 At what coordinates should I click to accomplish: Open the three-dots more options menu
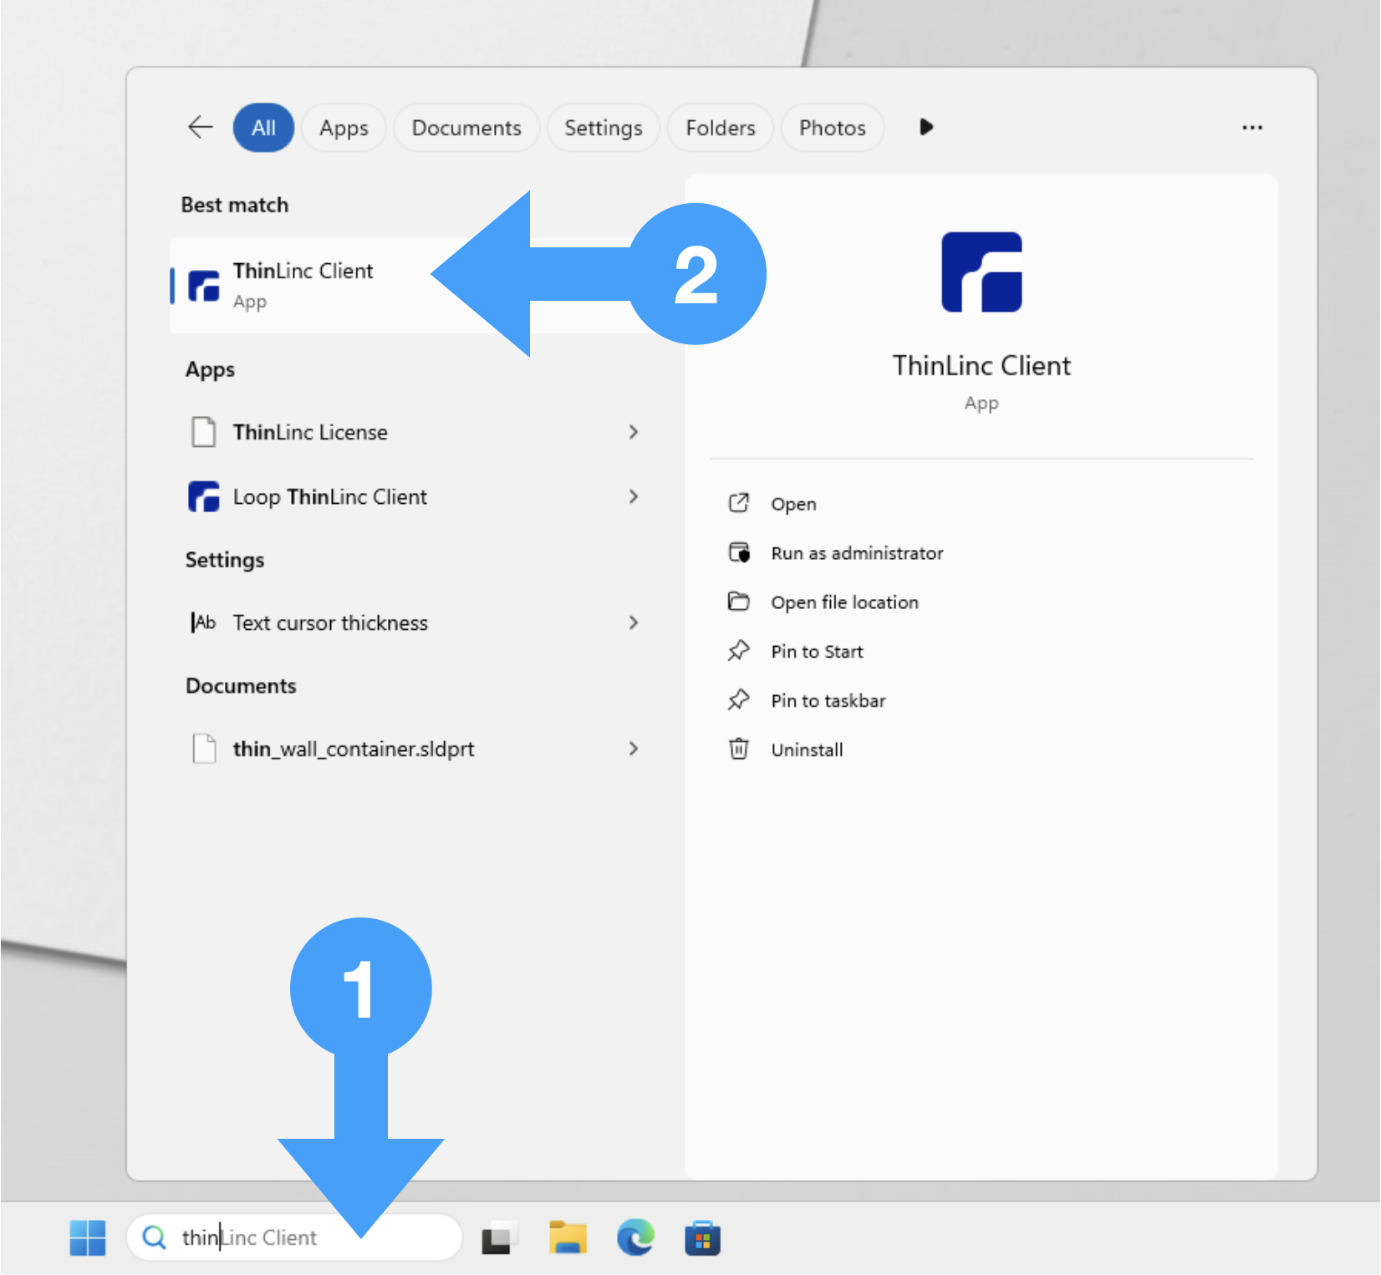[1251, 128]
